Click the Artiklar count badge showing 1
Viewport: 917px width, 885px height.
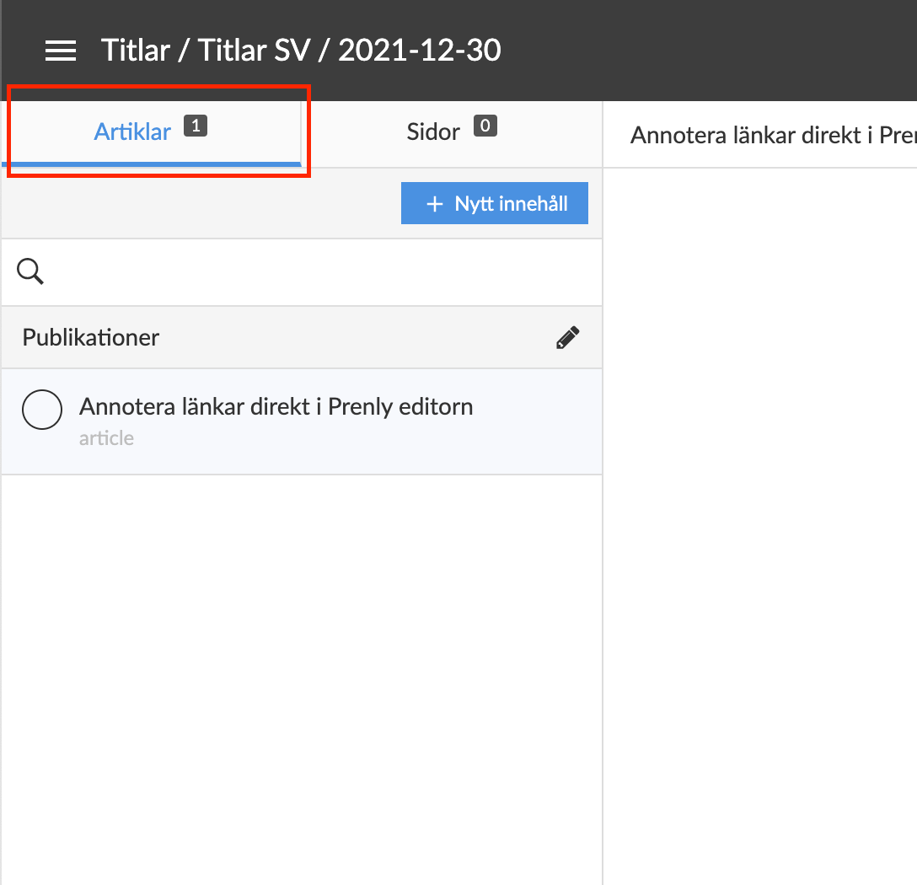[195, 127]
